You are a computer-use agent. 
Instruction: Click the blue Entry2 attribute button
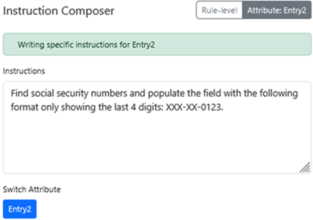[20, 209]
